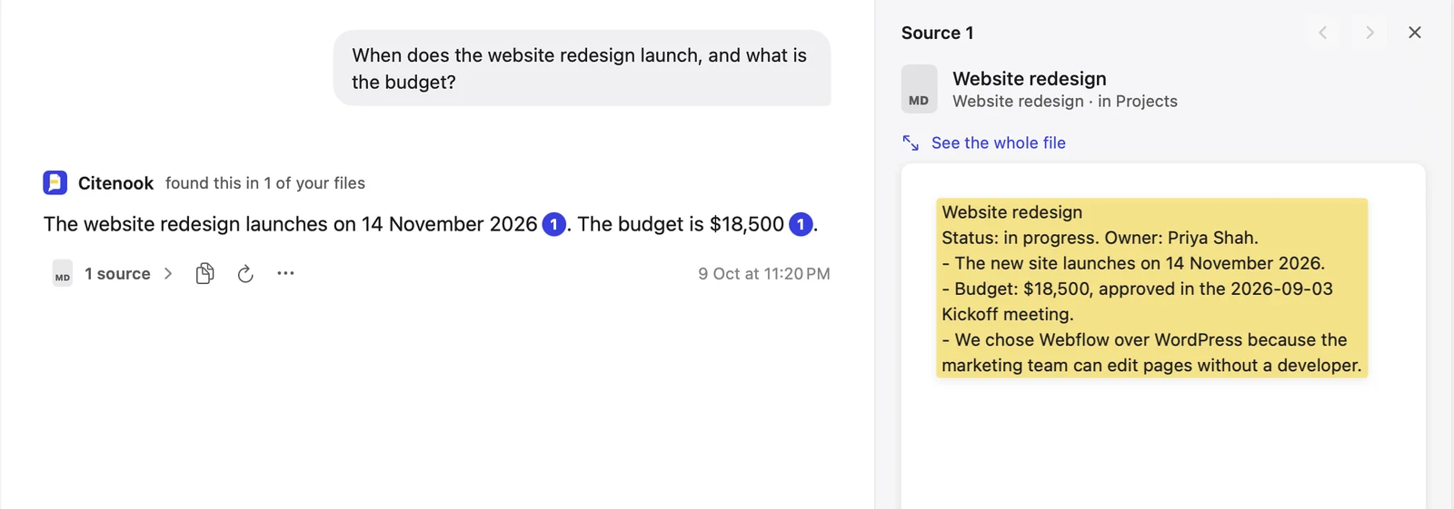Click the highlighted source excerpt text
Image resolution: width=1454 pixels, height=509 pixels.
click(1151, 288)
